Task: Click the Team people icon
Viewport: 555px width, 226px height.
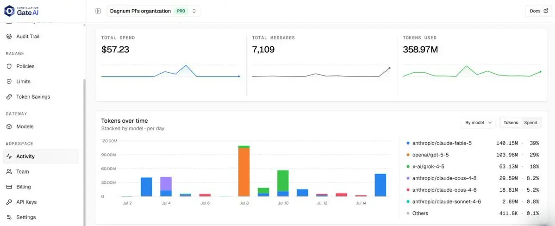Action: coord(9,171)
